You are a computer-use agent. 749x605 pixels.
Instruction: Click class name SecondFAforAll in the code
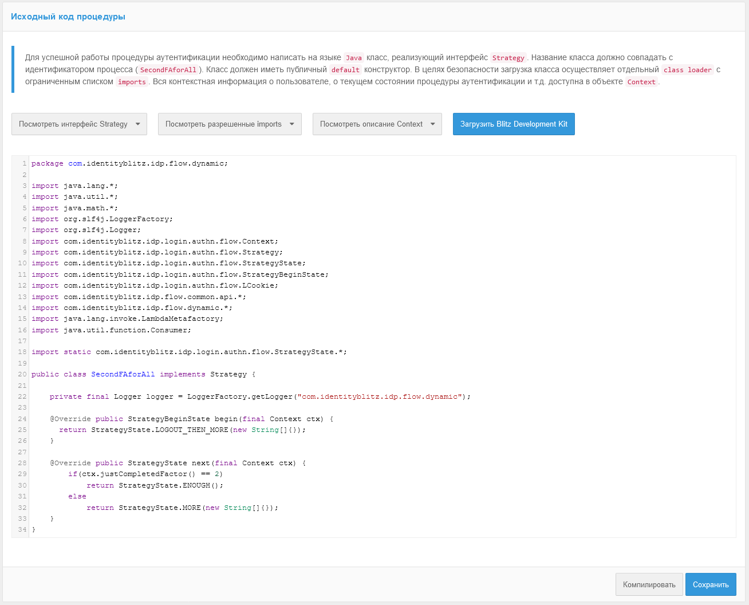[123, 375]
